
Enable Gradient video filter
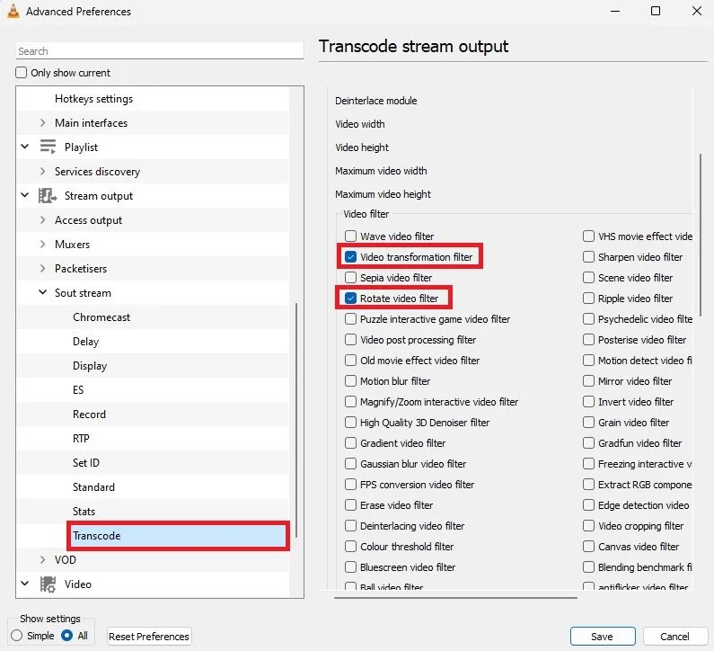point(350,442)
